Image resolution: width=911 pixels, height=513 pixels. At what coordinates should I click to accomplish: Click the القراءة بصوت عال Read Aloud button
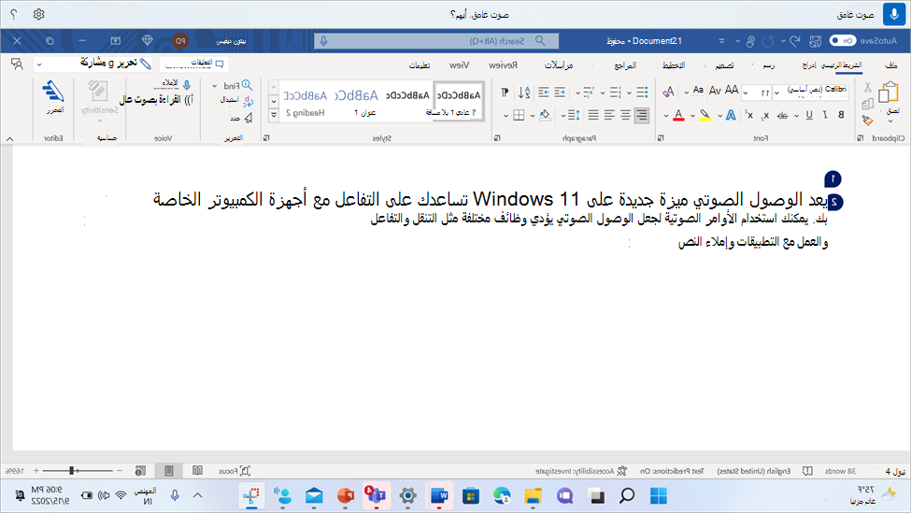coord(156,100)
